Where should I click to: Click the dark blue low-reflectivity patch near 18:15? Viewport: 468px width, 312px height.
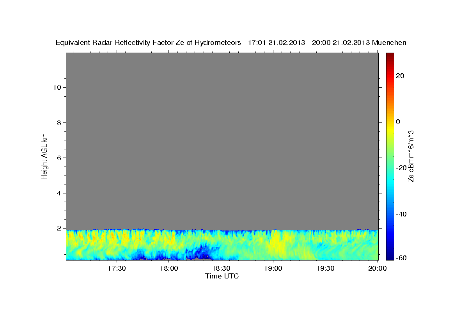[x=202, y=252]
